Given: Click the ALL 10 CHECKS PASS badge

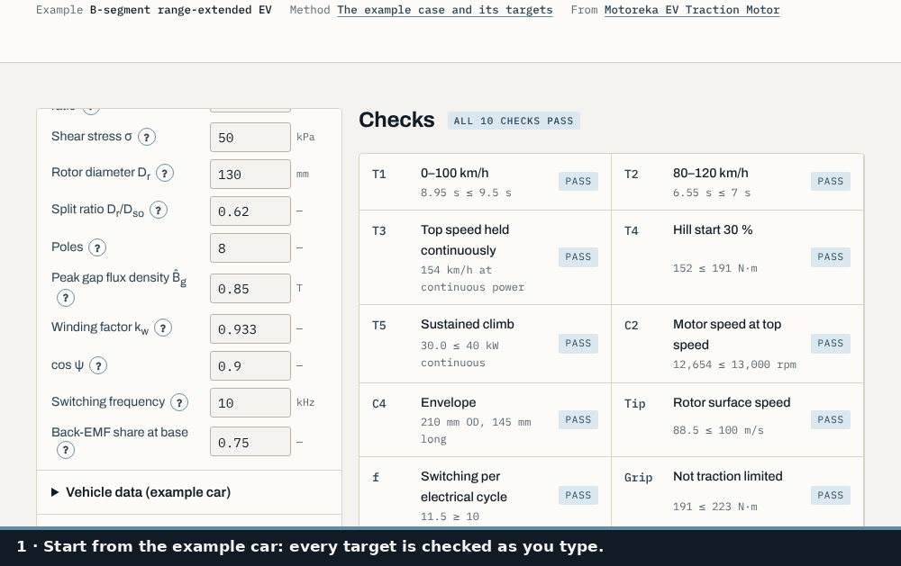Looking at the screenshot, I should (514, 121).
